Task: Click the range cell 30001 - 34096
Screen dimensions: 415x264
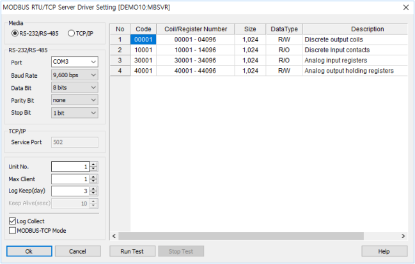Action: point(195,61)
